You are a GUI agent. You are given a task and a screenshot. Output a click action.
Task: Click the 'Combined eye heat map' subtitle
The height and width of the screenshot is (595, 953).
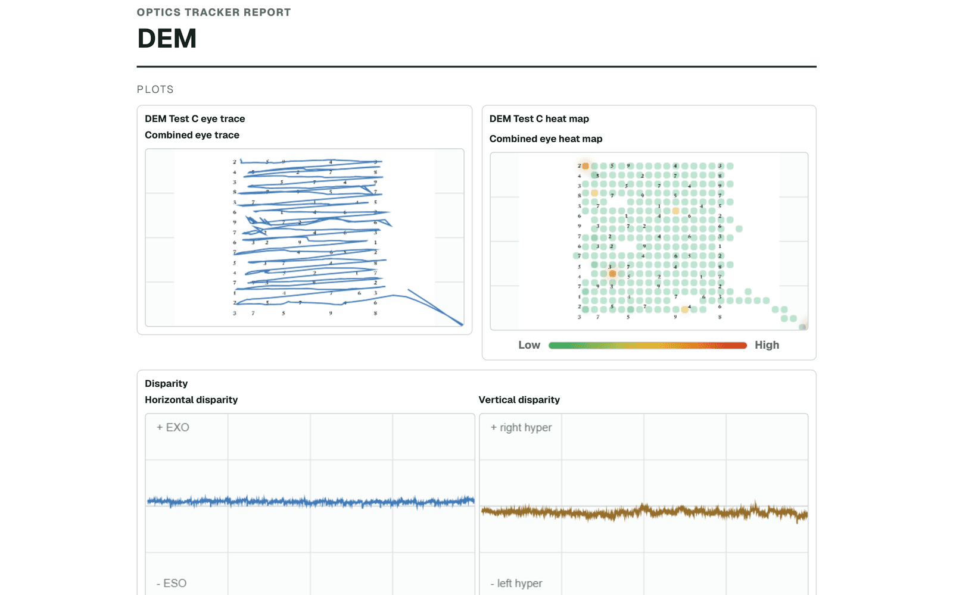[546, 139]
